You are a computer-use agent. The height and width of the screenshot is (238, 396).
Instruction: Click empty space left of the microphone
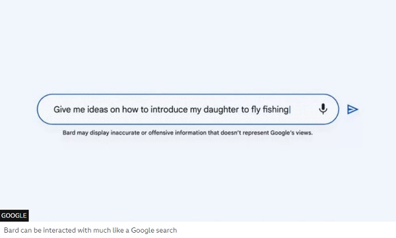(304, 109)
